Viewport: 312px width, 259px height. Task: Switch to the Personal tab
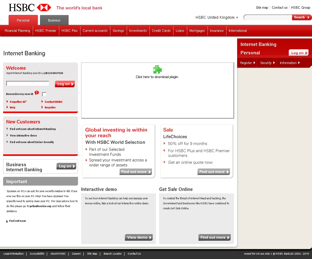[23, 20]
